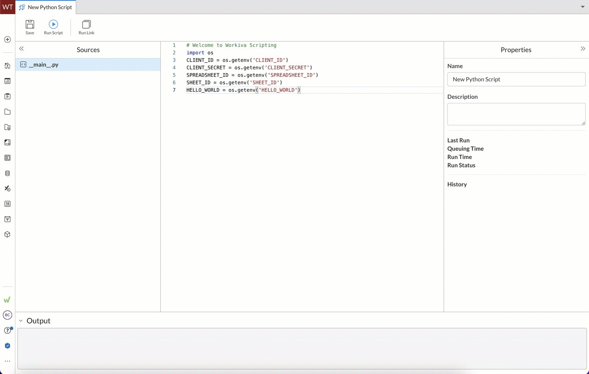Click the SPREADSHEET_ID code line

tap(252, 75)
